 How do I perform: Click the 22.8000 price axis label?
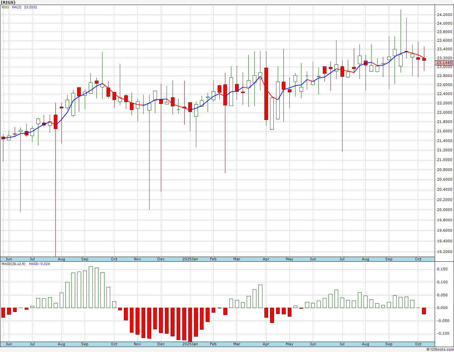coord(444,76)
